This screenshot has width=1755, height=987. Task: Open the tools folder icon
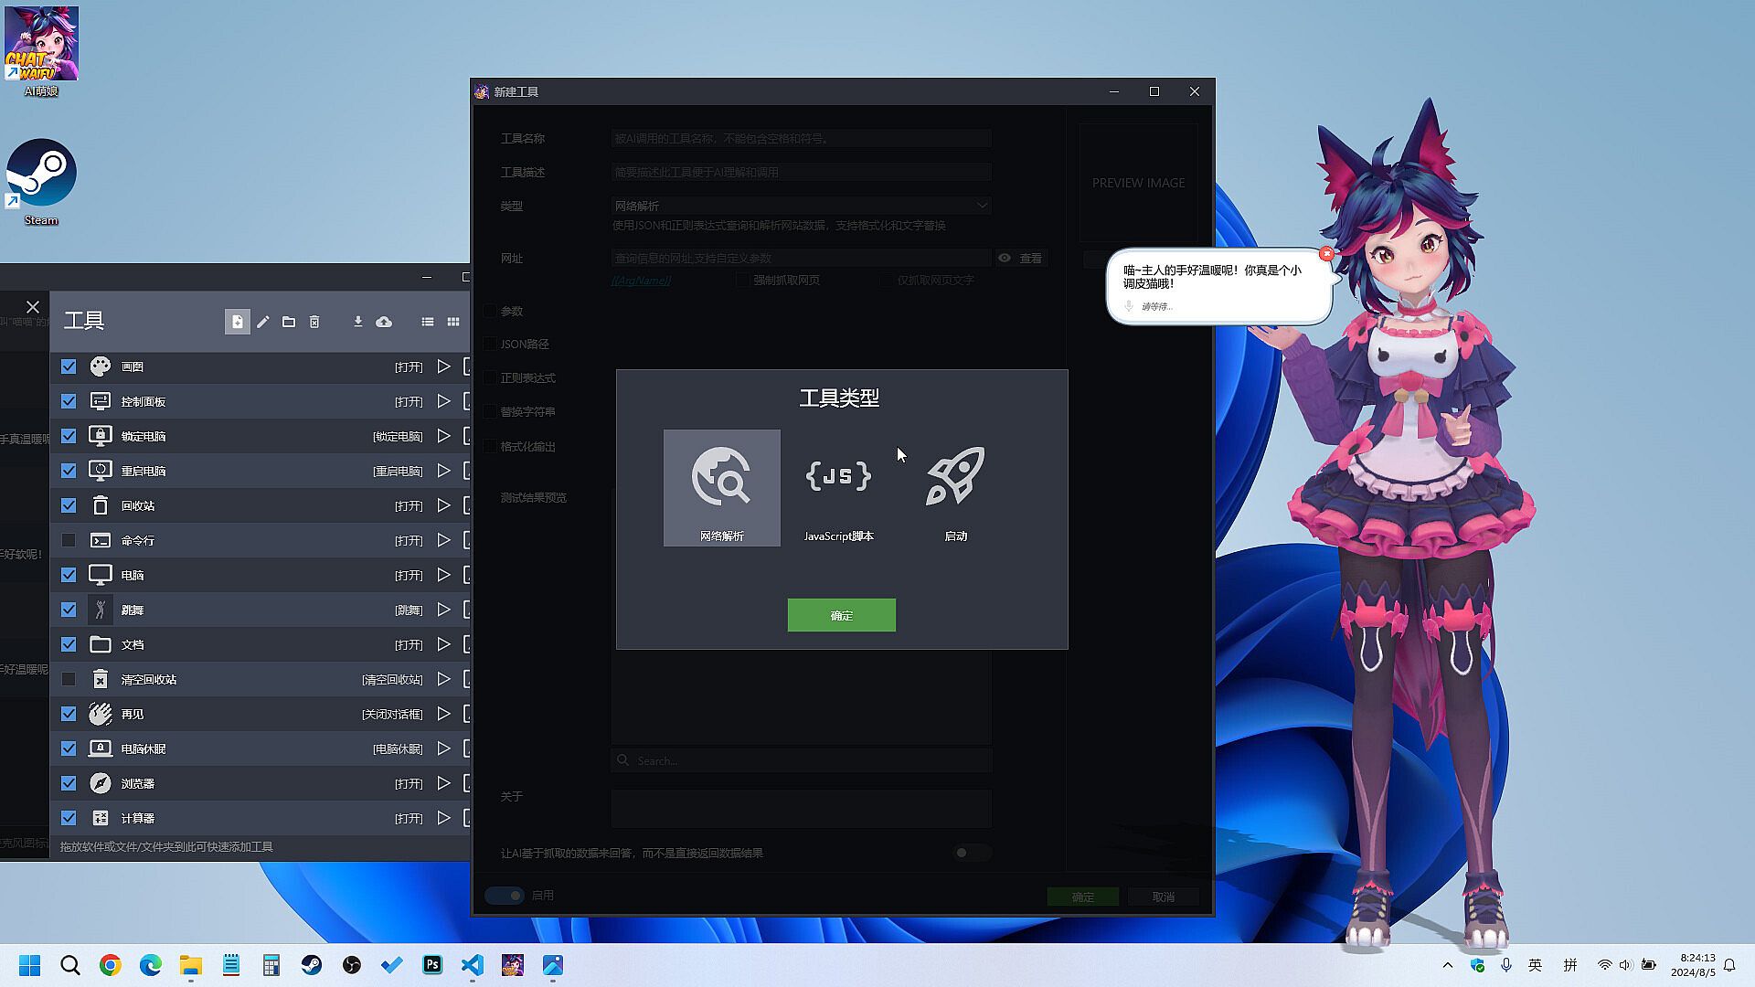(289, 322)
